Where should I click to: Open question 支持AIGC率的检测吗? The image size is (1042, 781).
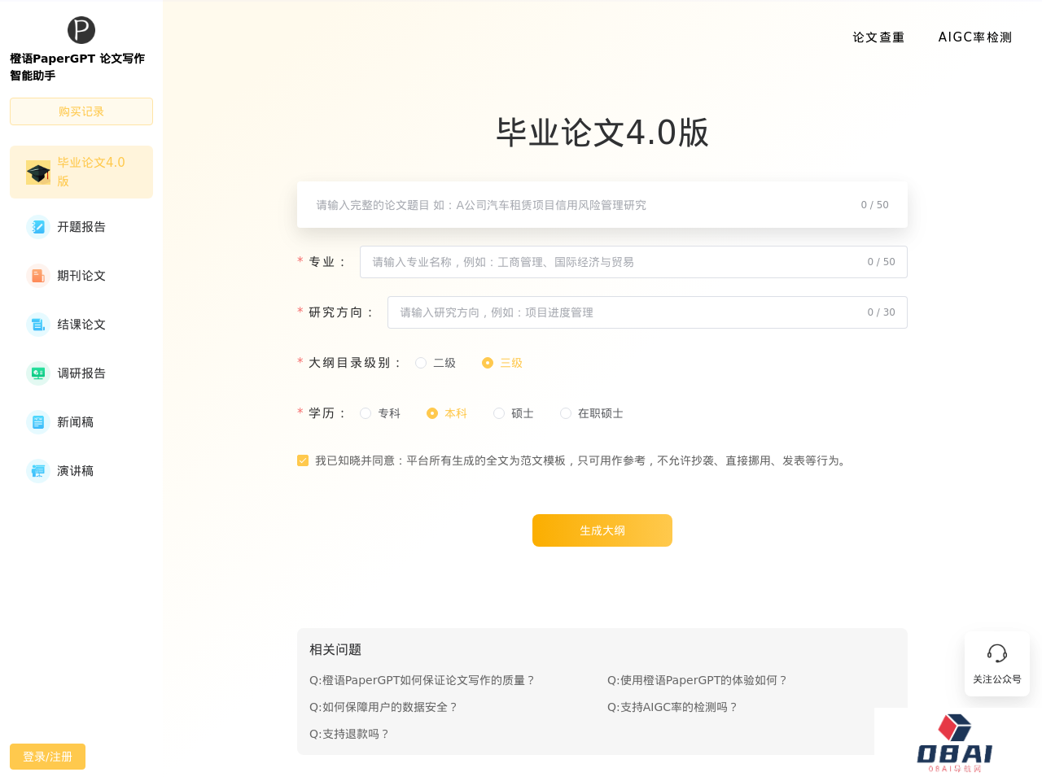[x=673, y=707]
